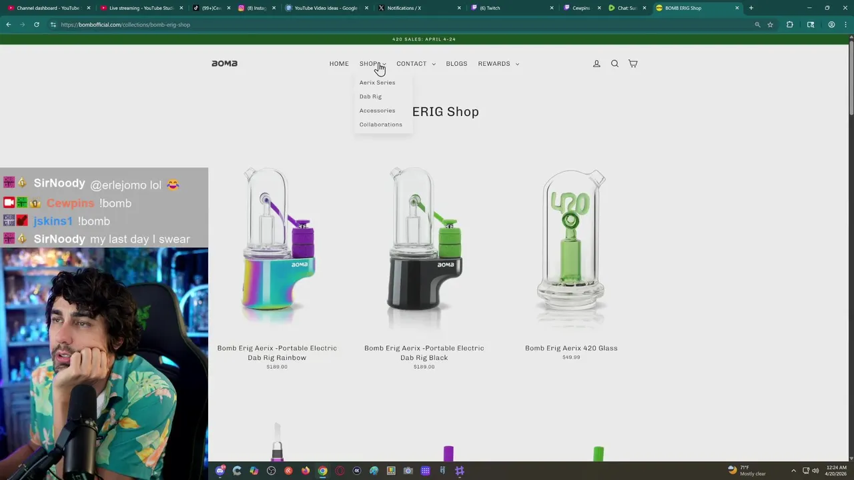The width and height of the screenshot is (854, 480).
Task: Show hidden system tray icons
Action: point(793,471)
